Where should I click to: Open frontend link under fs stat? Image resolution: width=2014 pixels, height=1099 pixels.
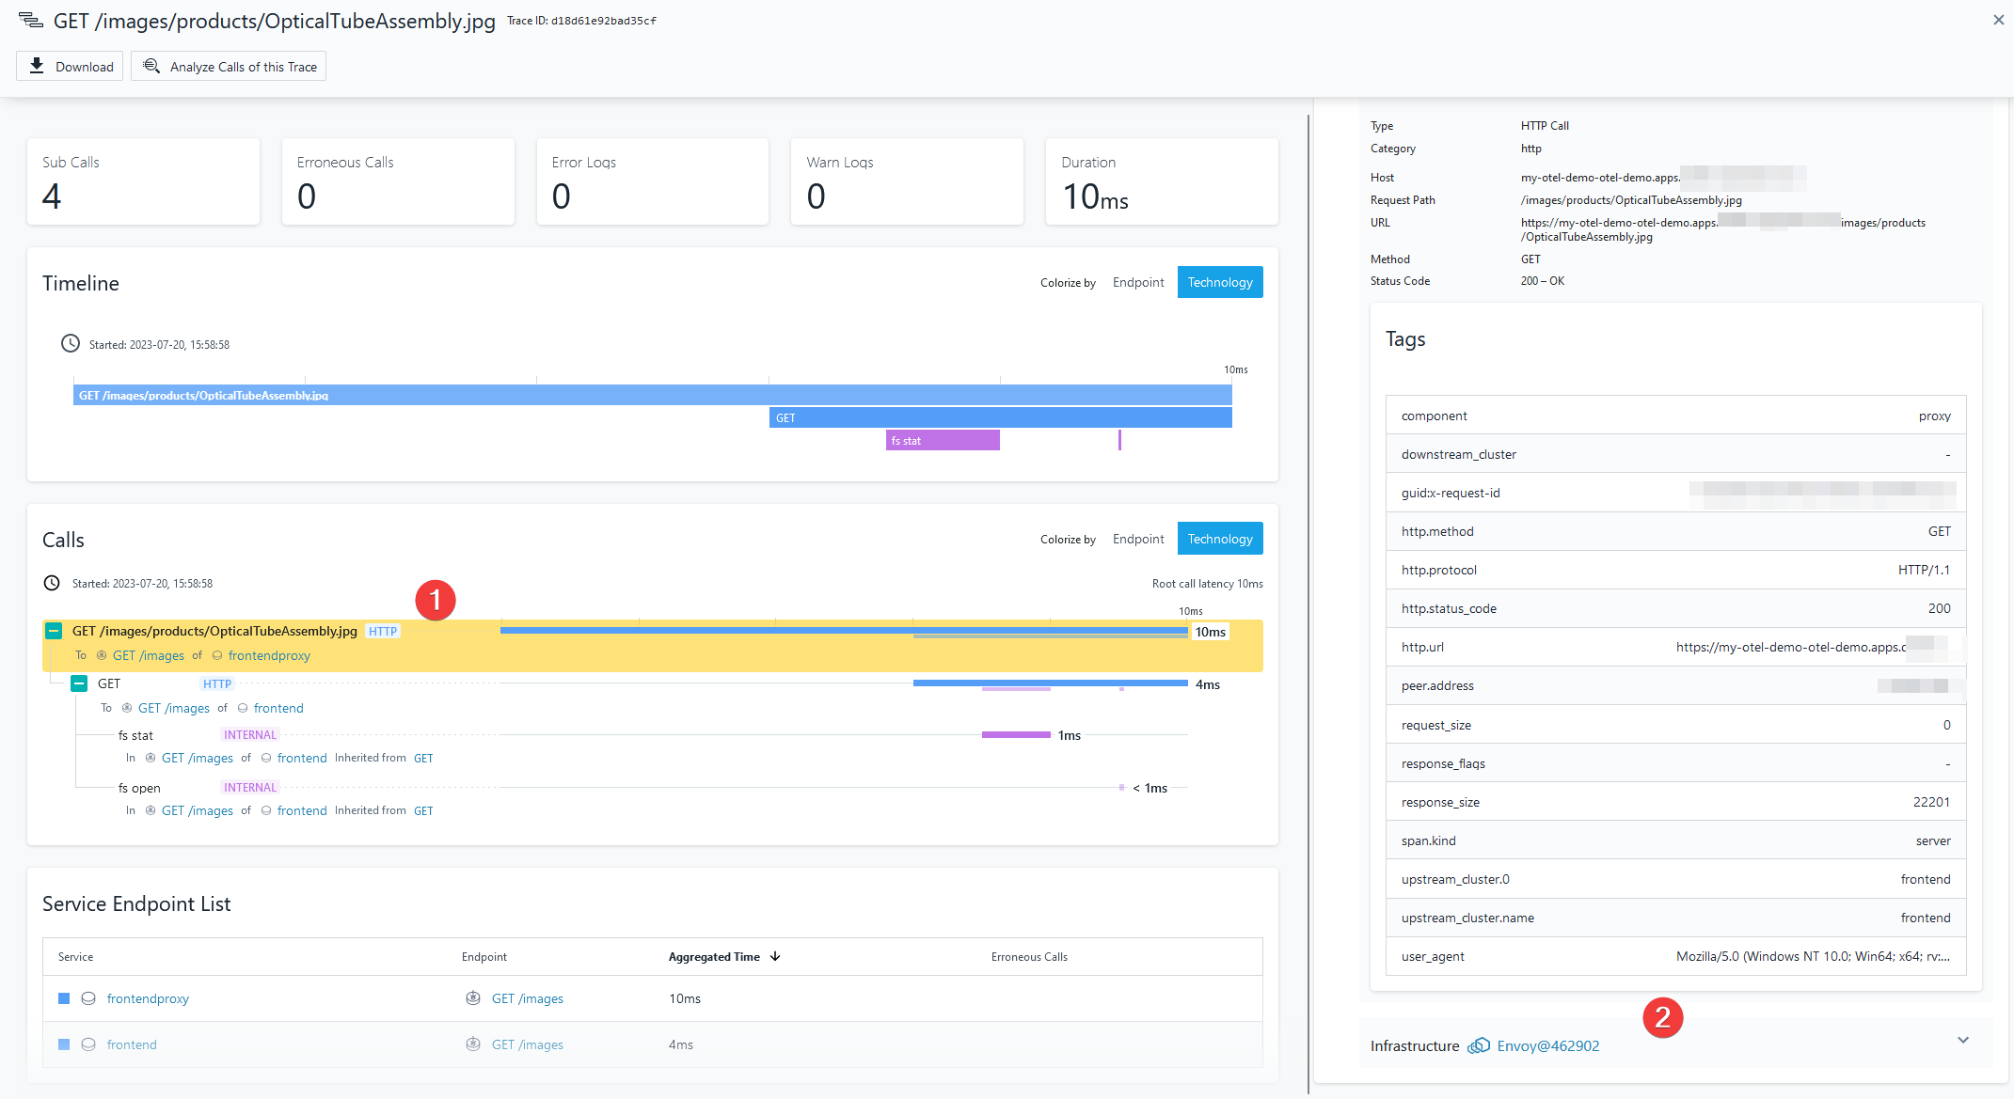coord(302,758)
